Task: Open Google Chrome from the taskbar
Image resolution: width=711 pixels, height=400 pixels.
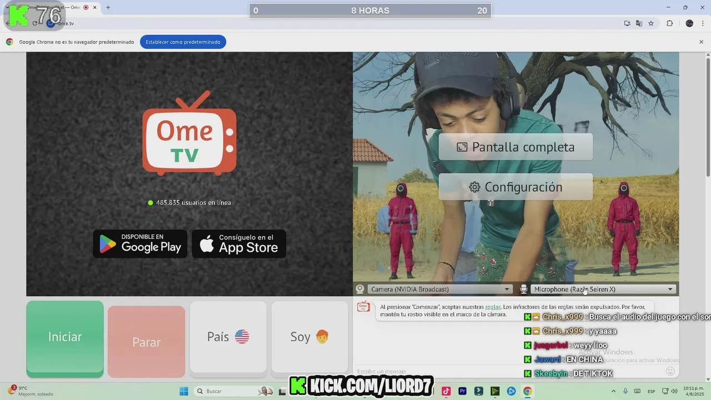Action: (527, 391)
